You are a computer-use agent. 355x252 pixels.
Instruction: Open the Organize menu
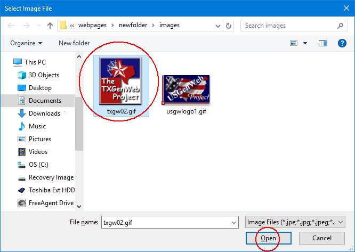[x=26, y=43]
